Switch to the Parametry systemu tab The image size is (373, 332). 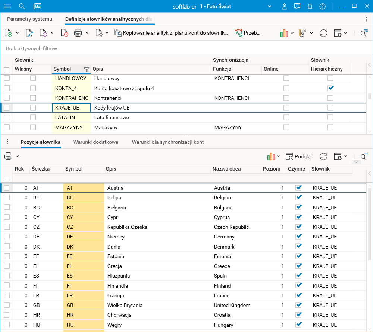tap(30, 19)
